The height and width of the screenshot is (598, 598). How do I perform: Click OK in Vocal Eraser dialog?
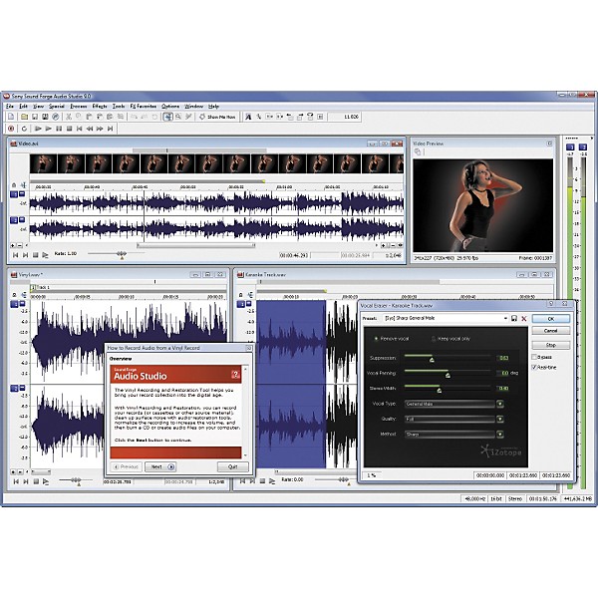point(551,319)
